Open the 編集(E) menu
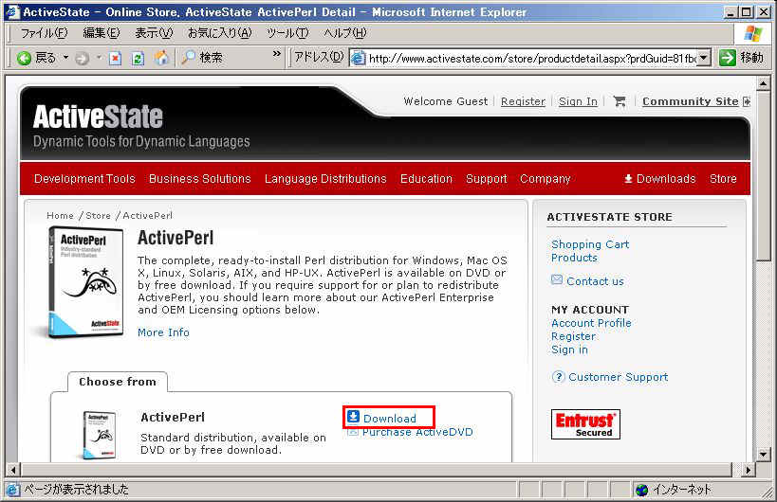Screen dimensions: 777x502 (102, 32)
